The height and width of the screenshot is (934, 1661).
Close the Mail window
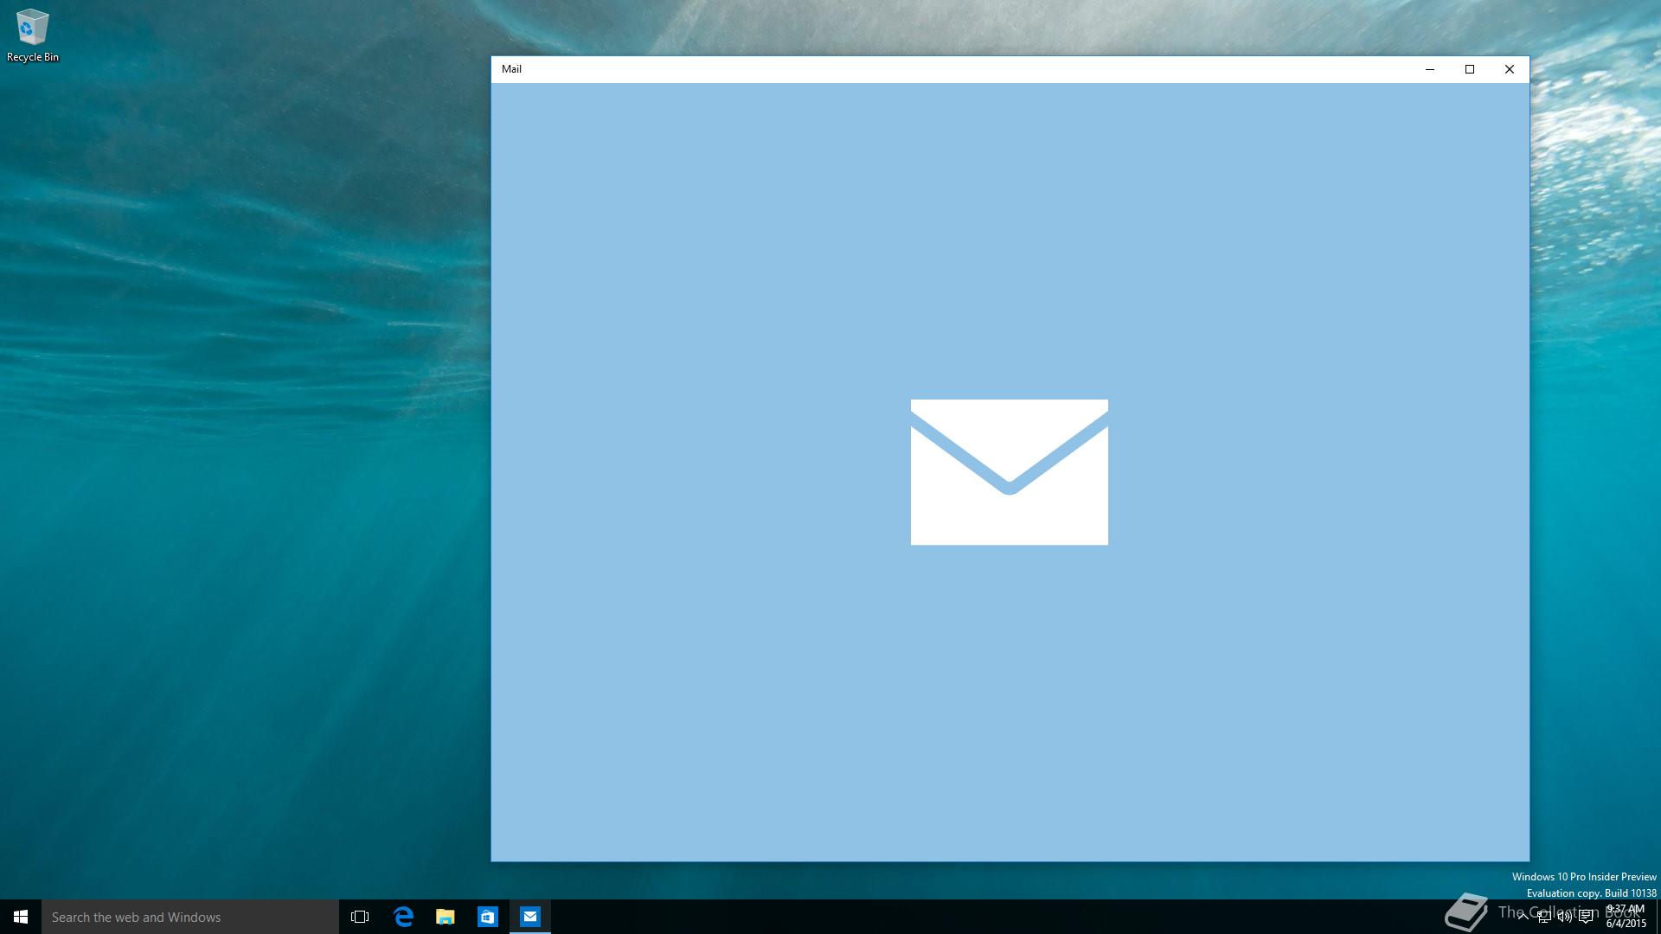tap(1510, 69)
